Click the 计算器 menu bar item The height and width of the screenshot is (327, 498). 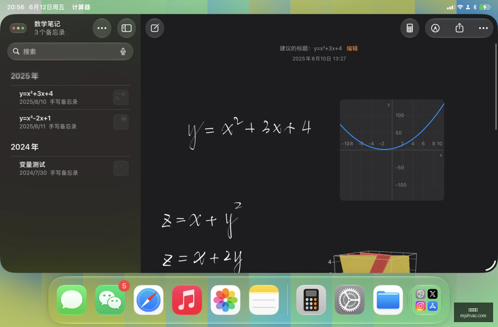pos(81,7)
